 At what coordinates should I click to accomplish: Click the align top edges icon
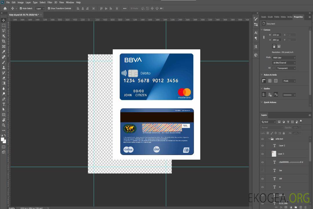coord(101,8)
